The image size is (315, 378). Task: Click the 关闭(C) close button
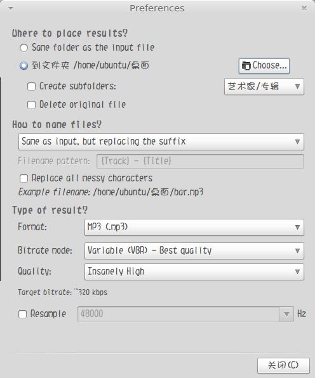(283, 365)
